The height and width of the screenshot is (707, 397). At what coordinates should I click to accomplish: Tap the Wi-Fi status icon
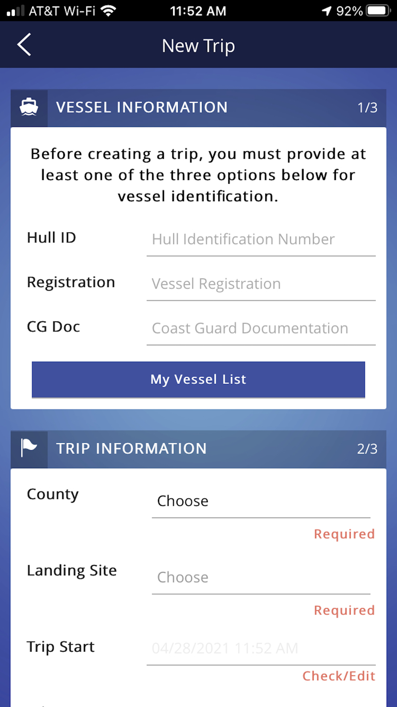click(108, 11)
